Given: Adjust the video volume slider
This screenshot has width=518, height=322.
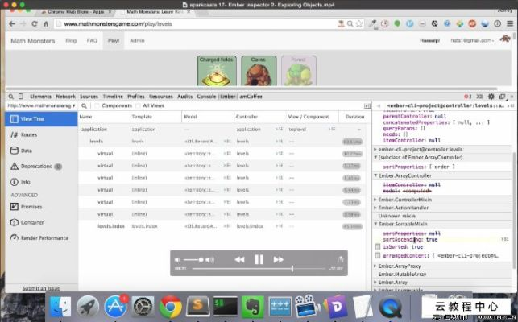Looking at the screenshot, I should (x=193, y=260).
